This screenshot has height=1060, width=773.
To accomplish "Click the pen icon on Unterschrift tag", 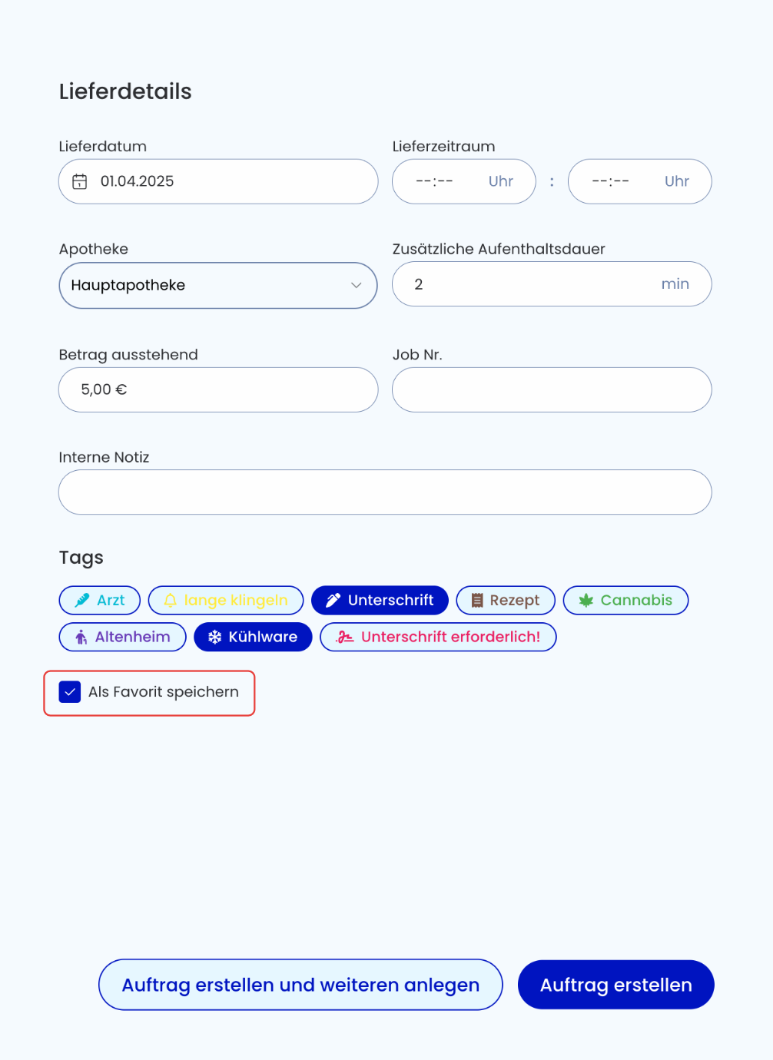I will 333,601.
